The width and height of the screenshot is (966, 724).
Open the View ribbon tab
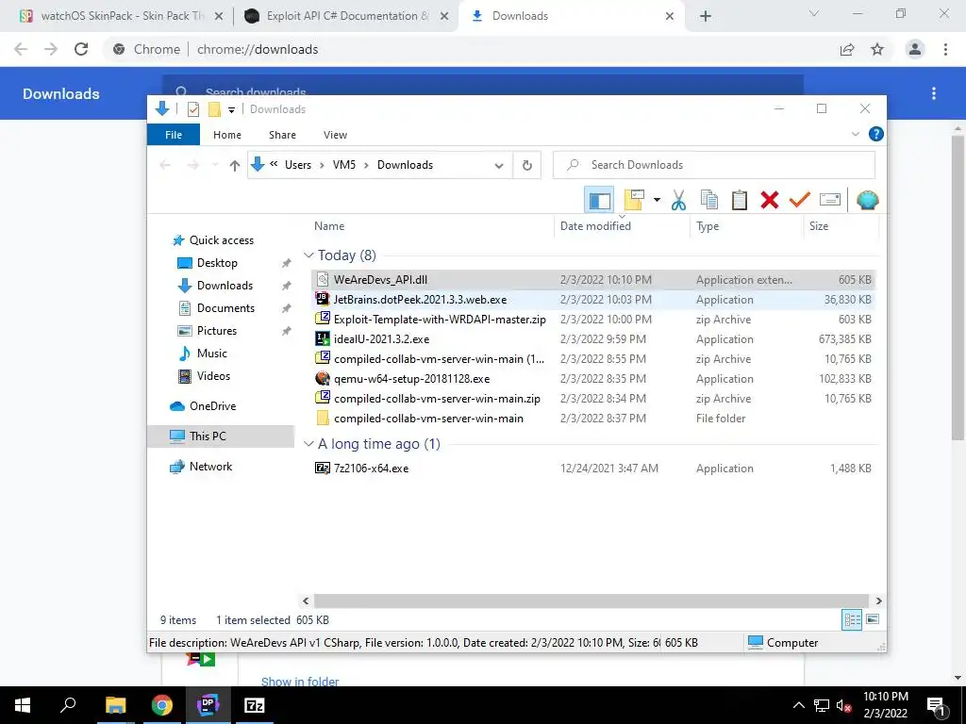[x=335, y=134]
